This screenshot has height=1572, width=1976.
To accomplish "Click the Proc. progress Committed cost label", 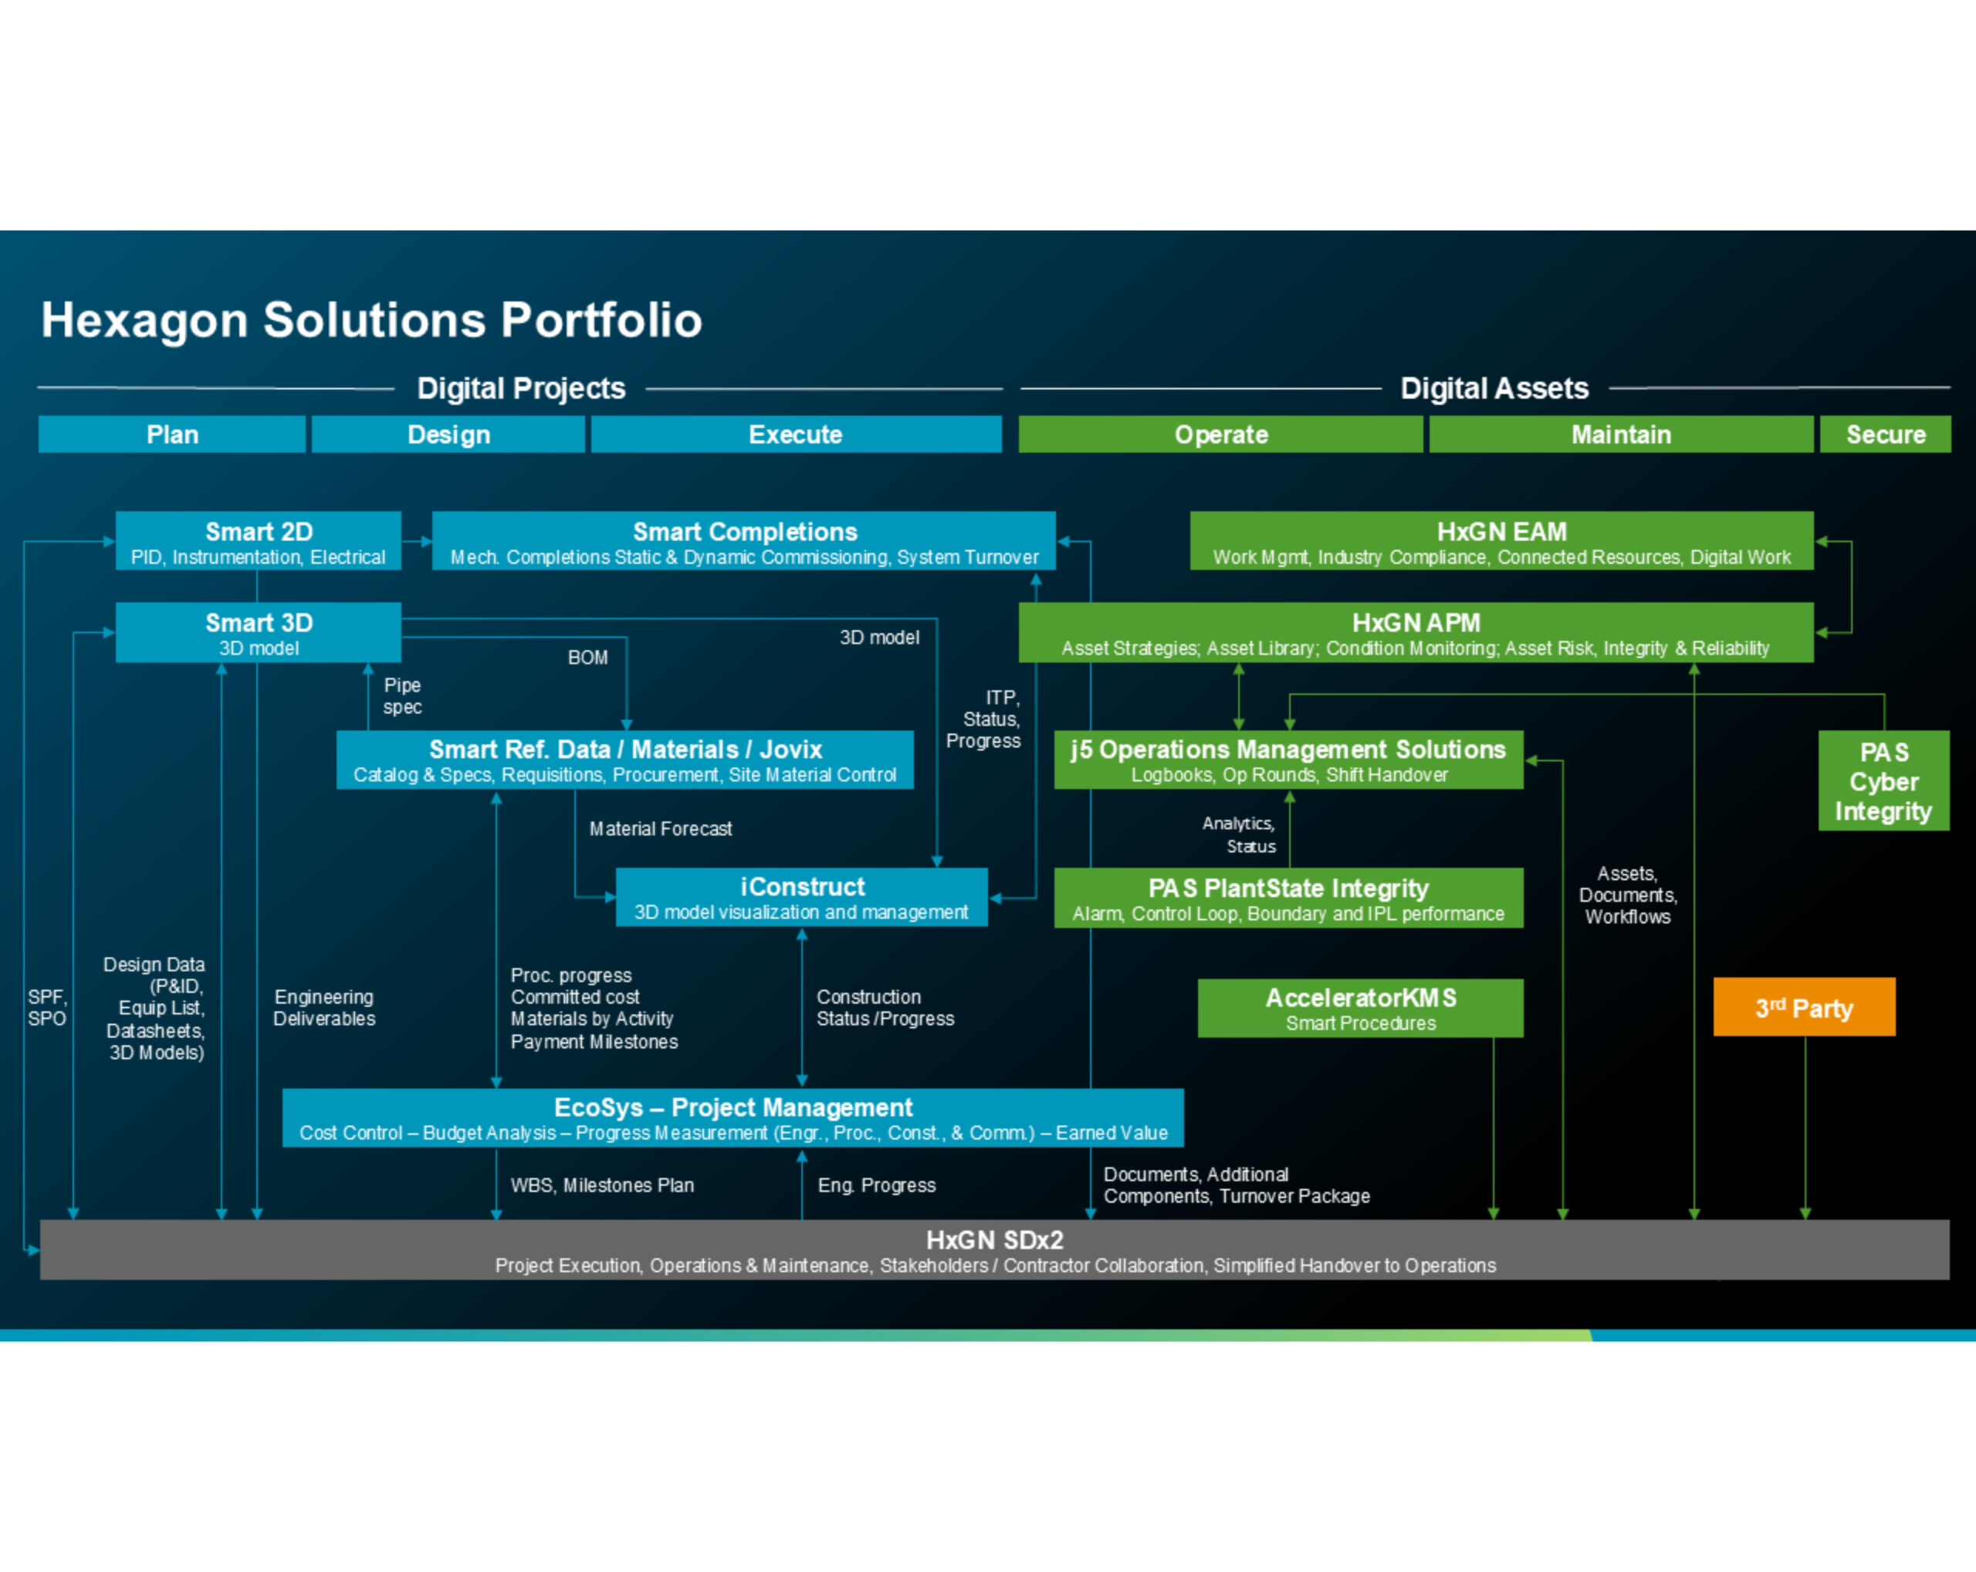I will [x=594, y=1008].
